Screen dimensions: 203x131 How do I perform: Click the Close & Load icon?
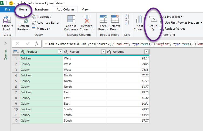[x=7, y=19]
